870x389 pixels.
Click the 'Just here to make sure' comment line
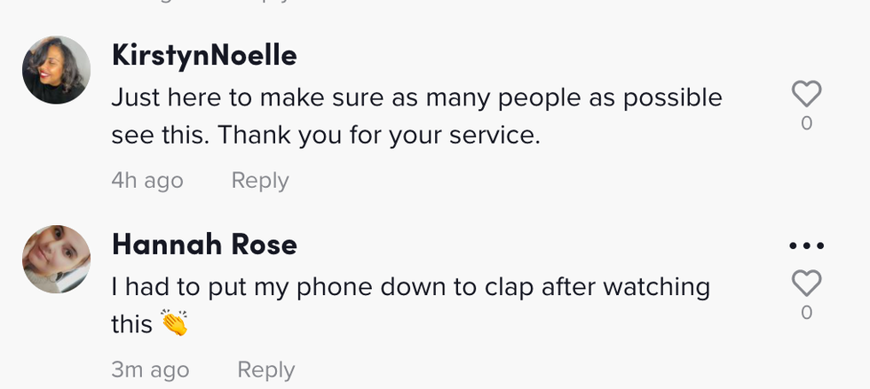(x=416, y=97)
